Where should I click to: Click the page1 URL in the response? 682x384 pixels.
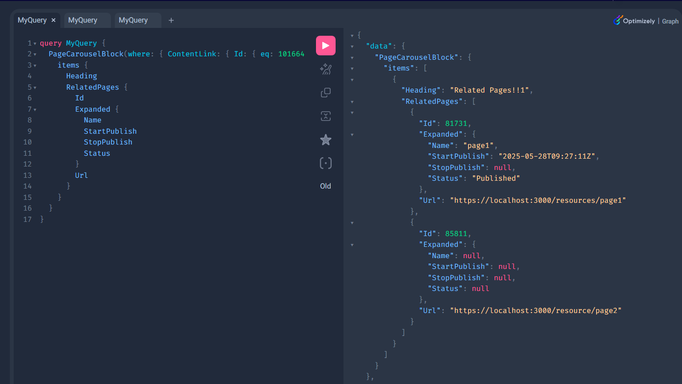(538, 200)
